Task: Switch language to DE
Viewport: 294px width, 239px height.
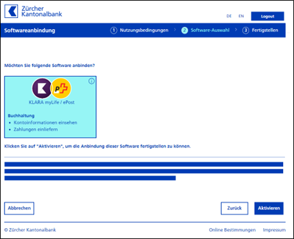Action: (x=229, y=16)
